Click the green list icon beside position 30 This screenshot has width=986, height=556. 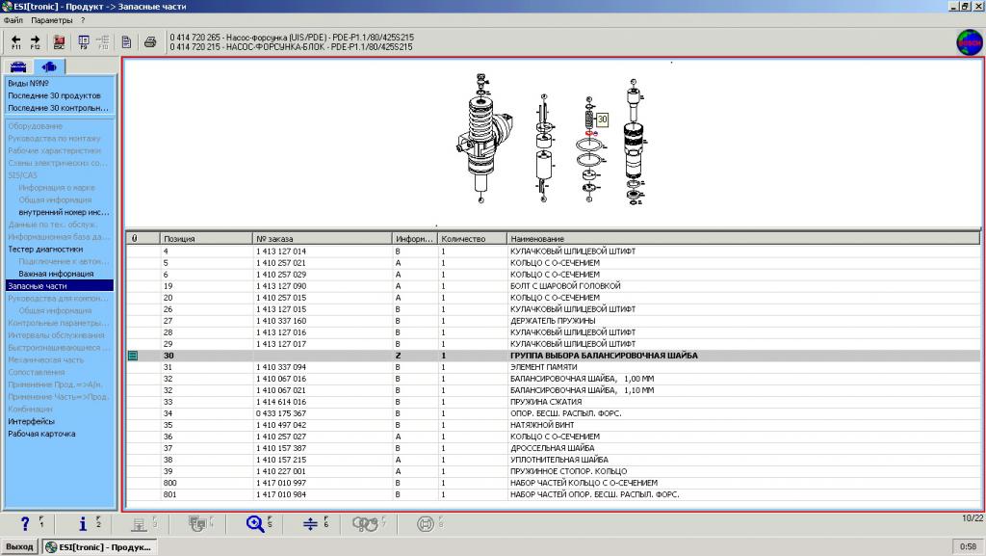coord(133,356)
